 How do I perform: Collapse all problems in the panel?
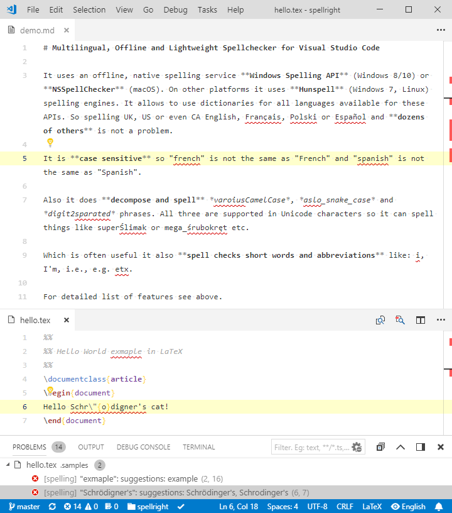pos(380,447)
